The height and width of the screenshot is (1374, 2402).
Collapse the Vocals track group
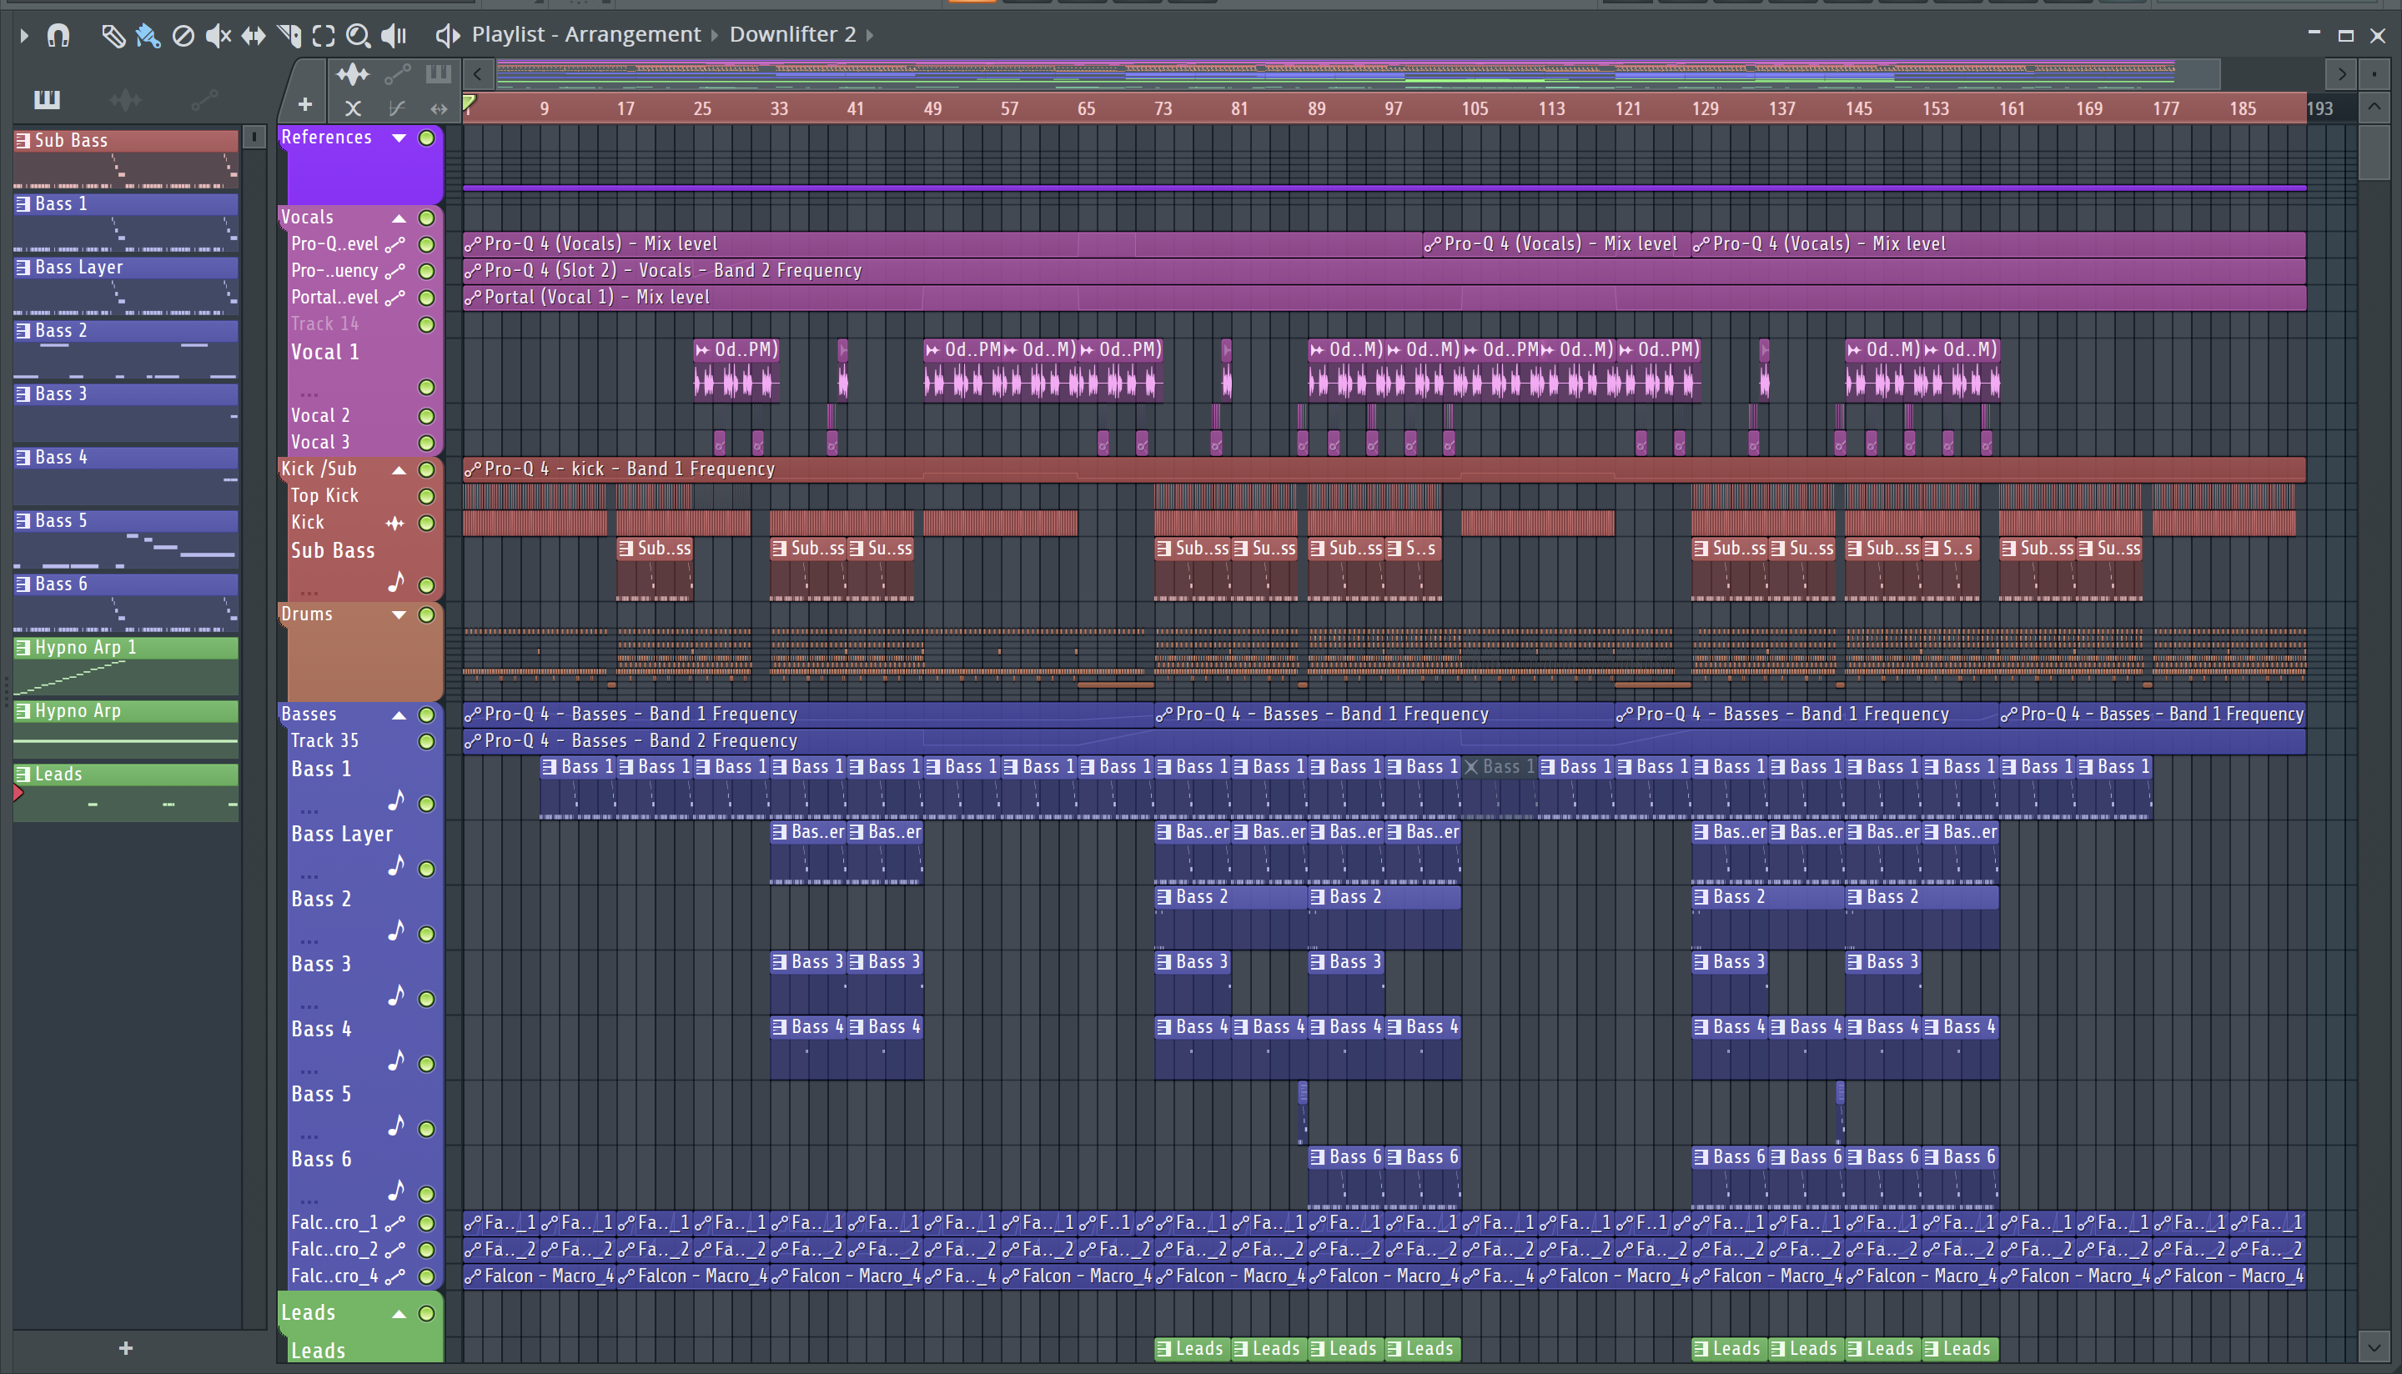tap(399, 218)
